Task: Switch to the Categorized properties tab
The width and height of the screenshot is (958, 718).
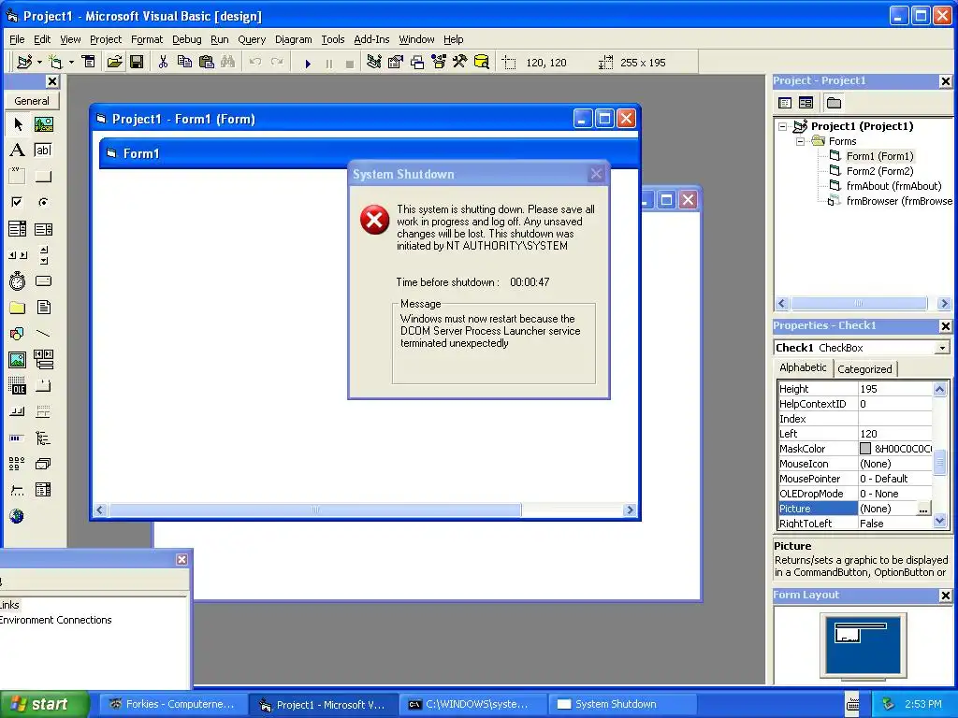Action: (864, 368)
